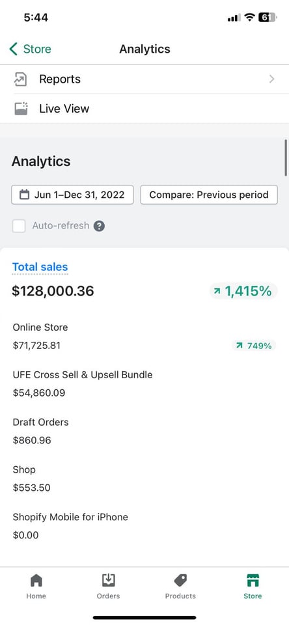This screenshot has height=625, width=289.
Task: Tap the calendar icon in date range
Action: click(25, 195)
